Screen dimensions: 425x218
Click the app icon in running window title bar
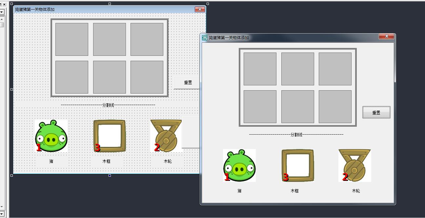point(205,38)
